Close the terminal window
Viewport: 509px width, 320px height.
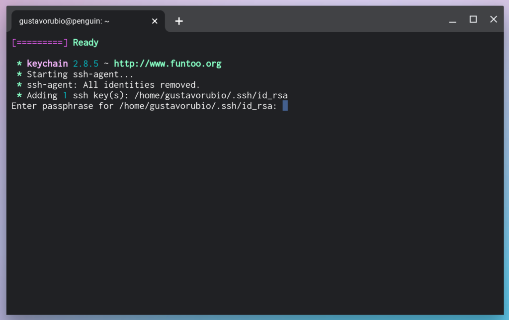(x=494, y=19)
